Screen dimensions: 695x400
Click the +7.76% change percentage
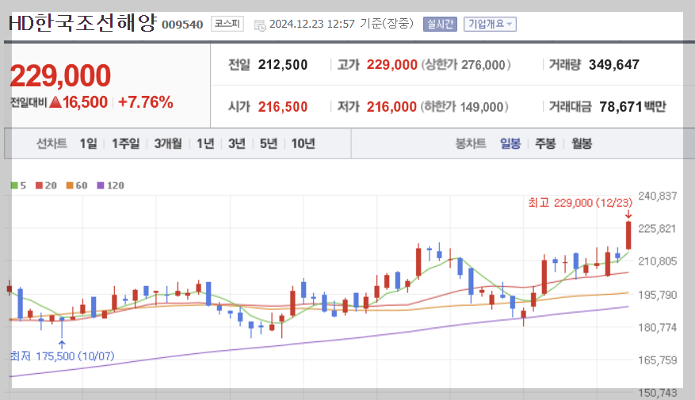point(146,102)
